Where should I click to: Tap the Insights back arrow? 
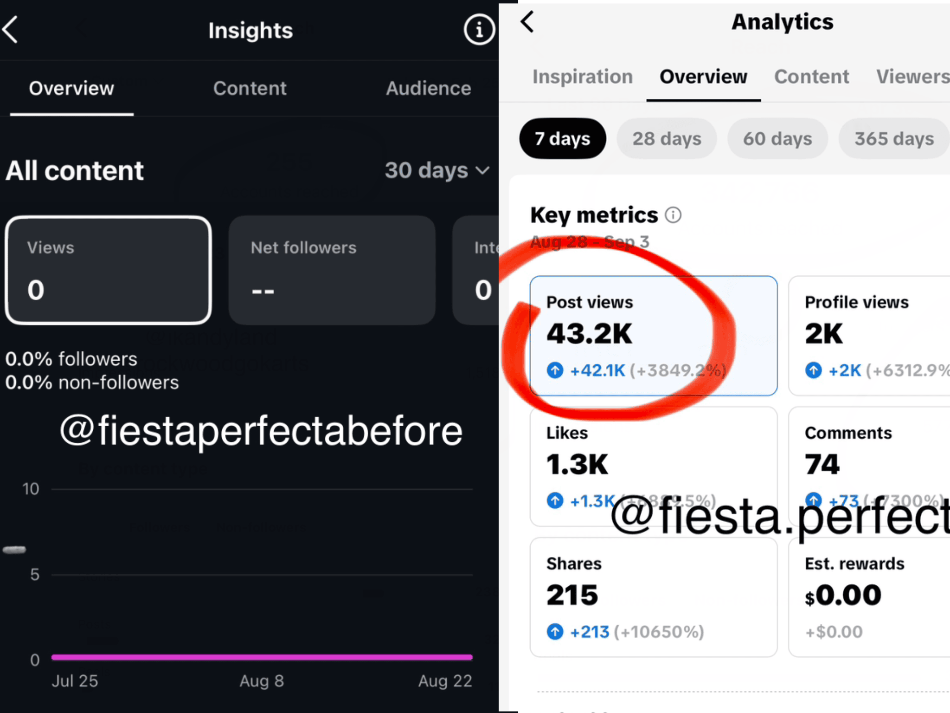click(x=10, y=30)
